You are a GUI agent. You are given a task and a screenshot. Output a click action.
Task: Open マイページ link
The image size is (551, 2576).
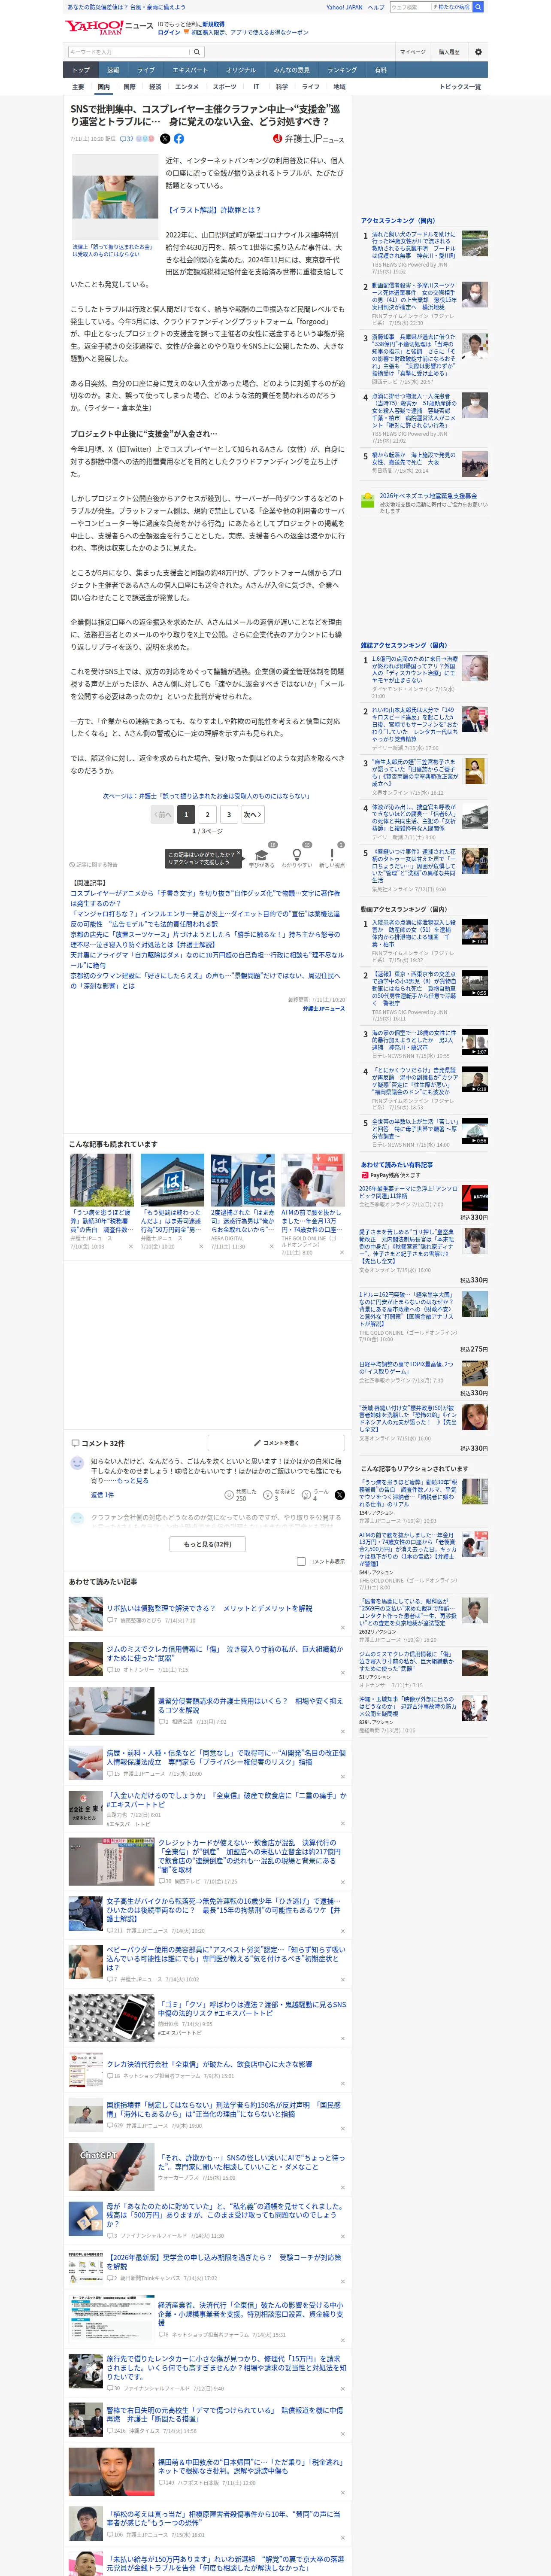(x=412, y=52)
